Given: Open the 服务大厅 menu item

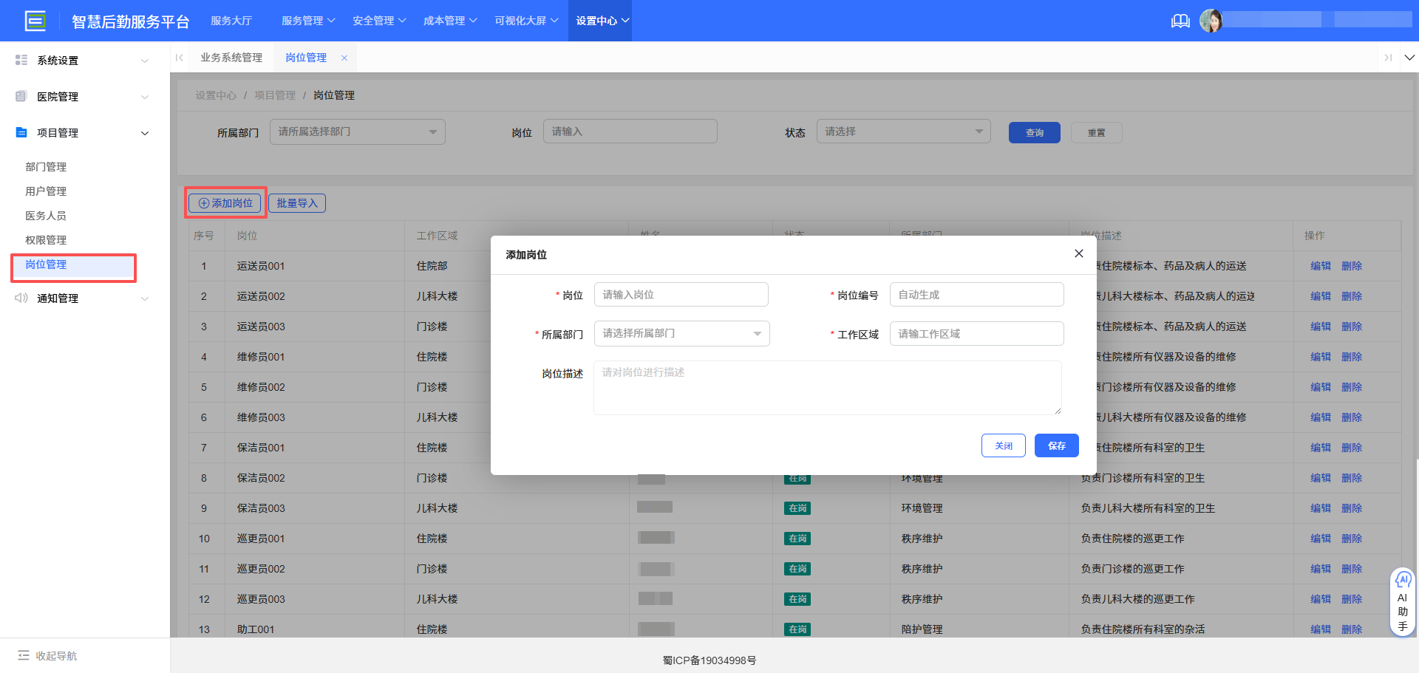Looking at the screenshot, I should pyautogui.click(x=231, y=21).
